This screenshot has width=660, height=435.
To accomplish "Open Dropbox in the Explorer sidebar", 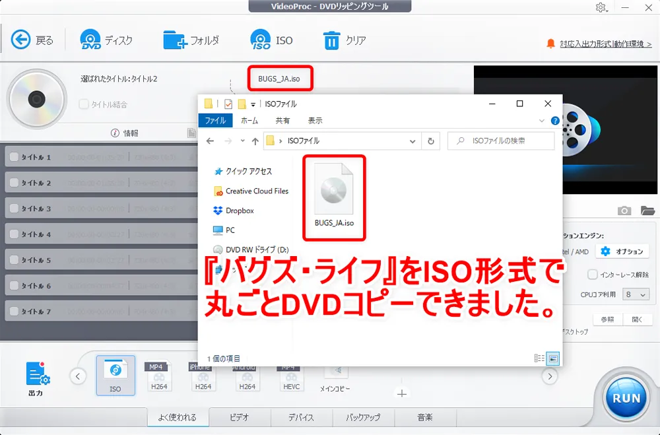I will tap(234, 211).
